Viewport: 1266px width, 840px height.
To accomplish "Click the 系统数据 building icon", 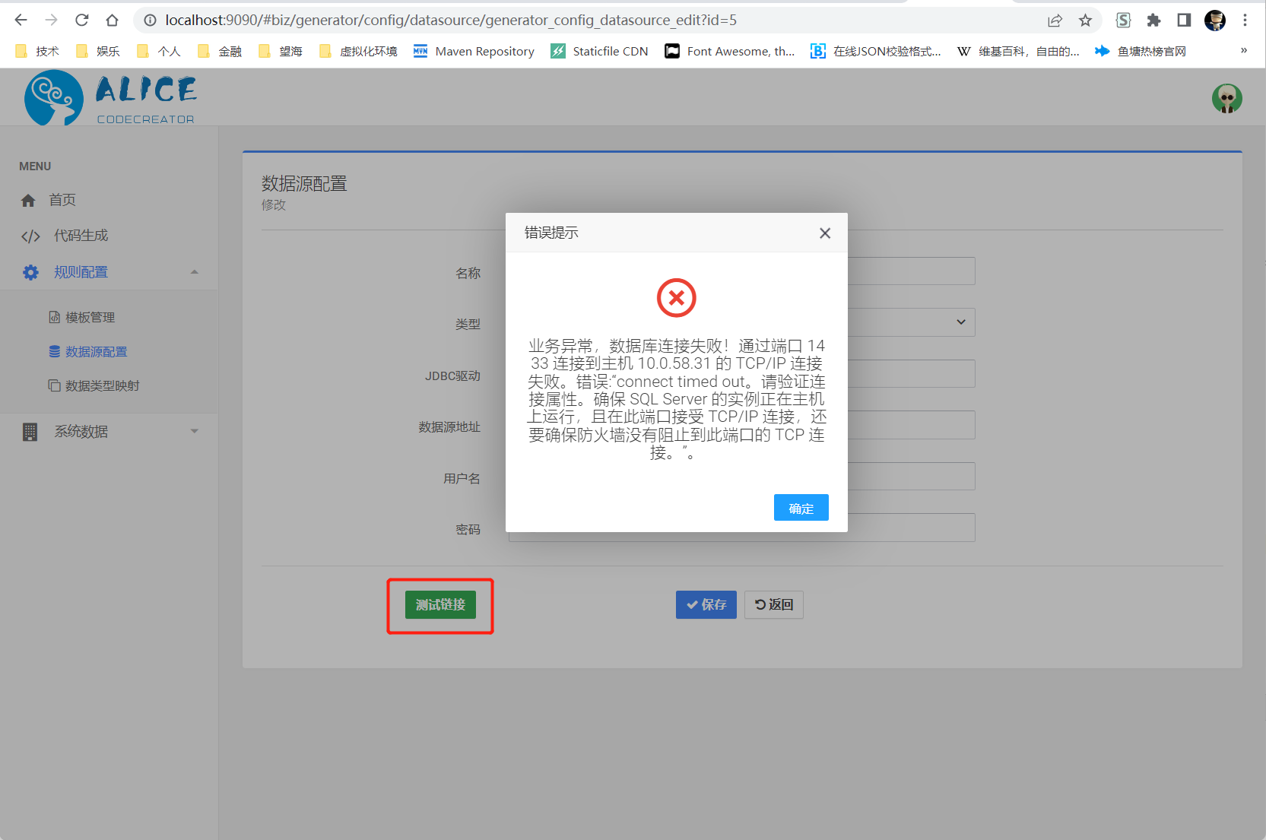I will (30, 432).
